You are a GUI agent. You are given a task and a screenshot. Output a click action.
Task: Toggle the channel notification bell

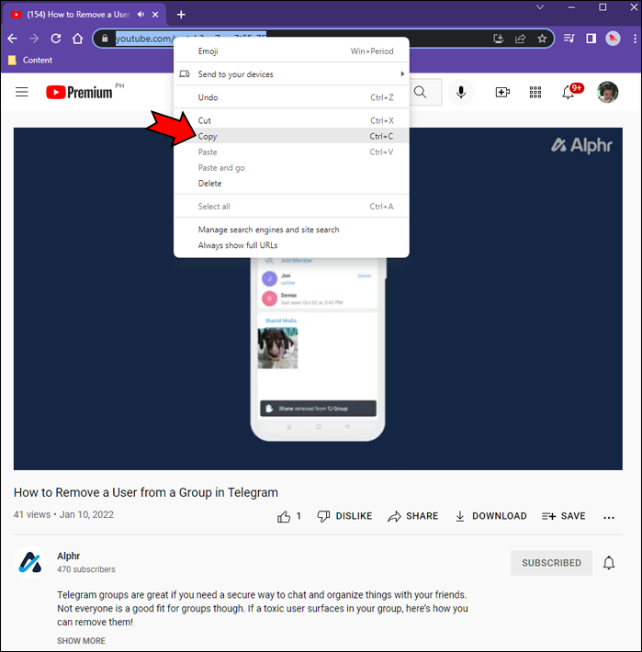(x=609, y=563)
